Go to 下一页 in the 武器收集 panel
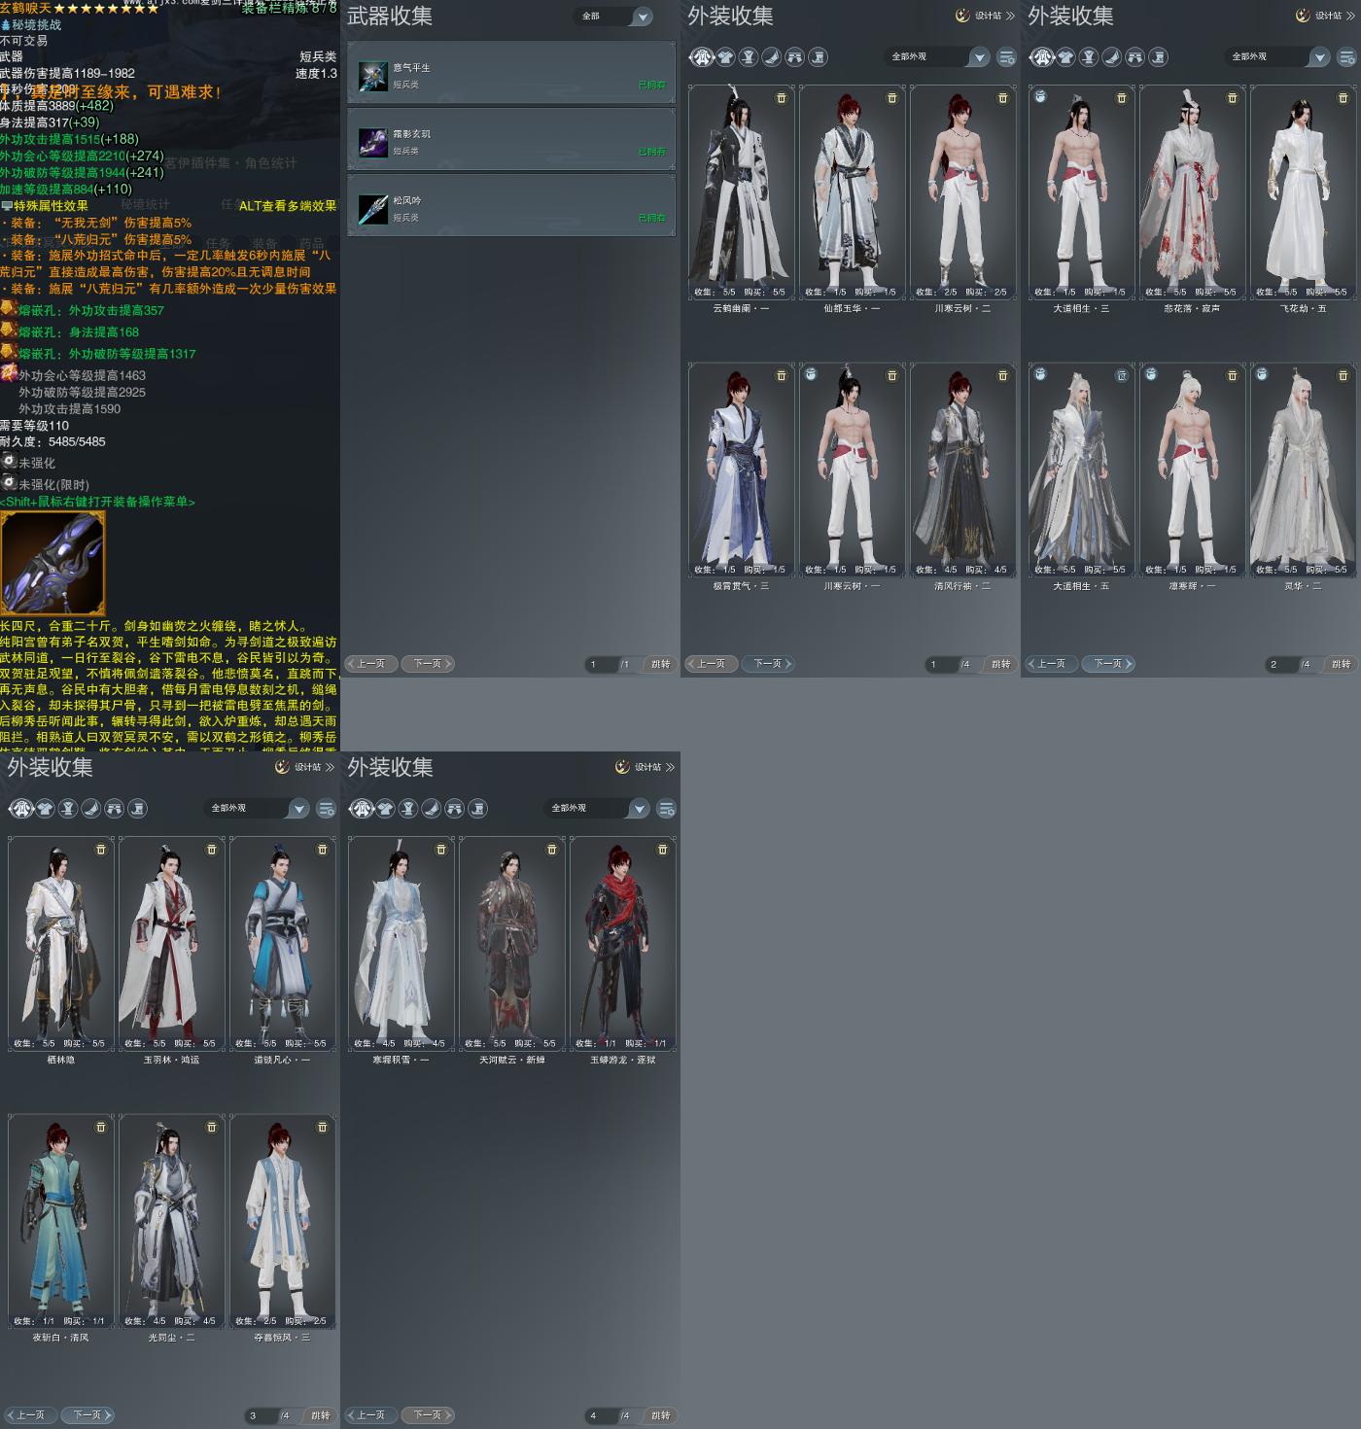Image resolution: width=1361 pixels, height=1429 pixels. click(x=428, y=664)
